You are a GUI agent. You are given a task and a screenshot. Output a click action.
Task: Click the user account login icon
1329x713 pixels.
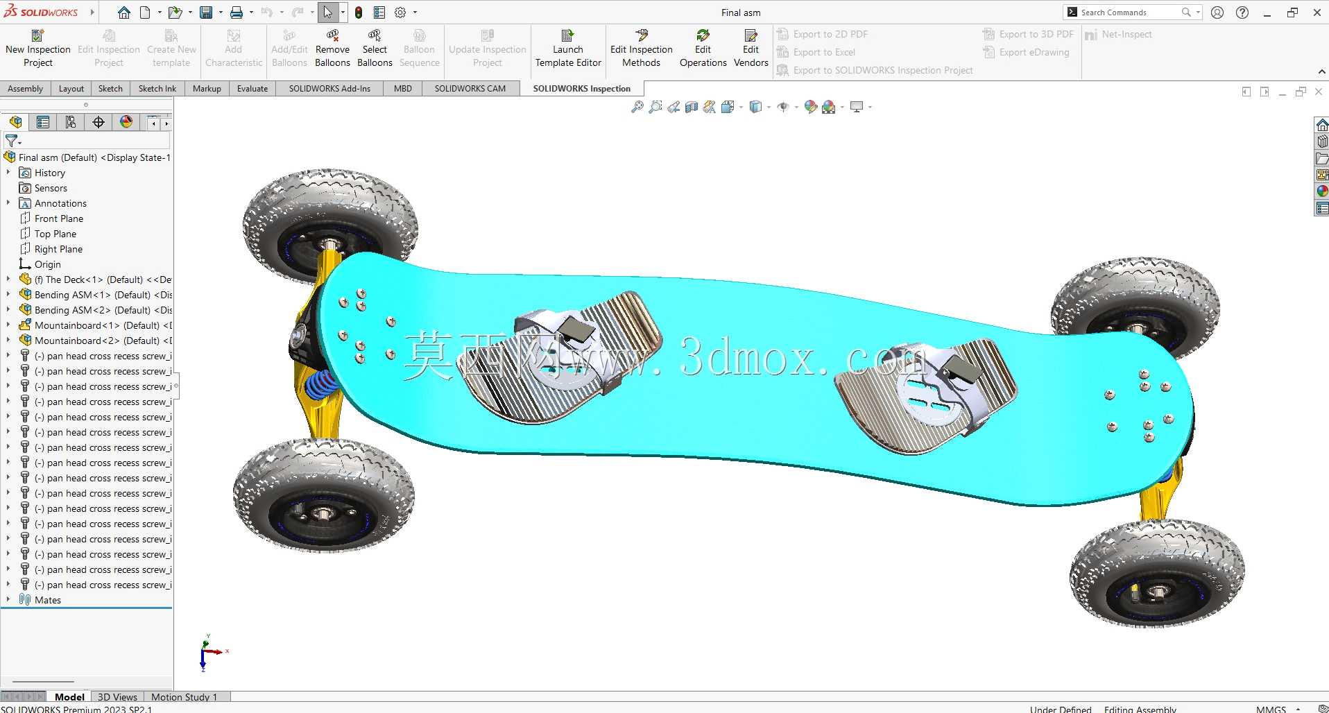coord(1217,12)
